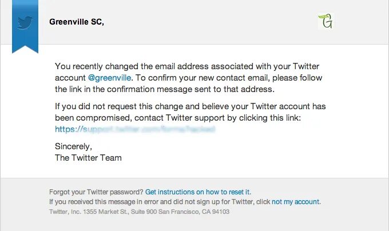The image size is (389, 231).
Task: Open the @greenville account link
Action: [x=109, y=78]
